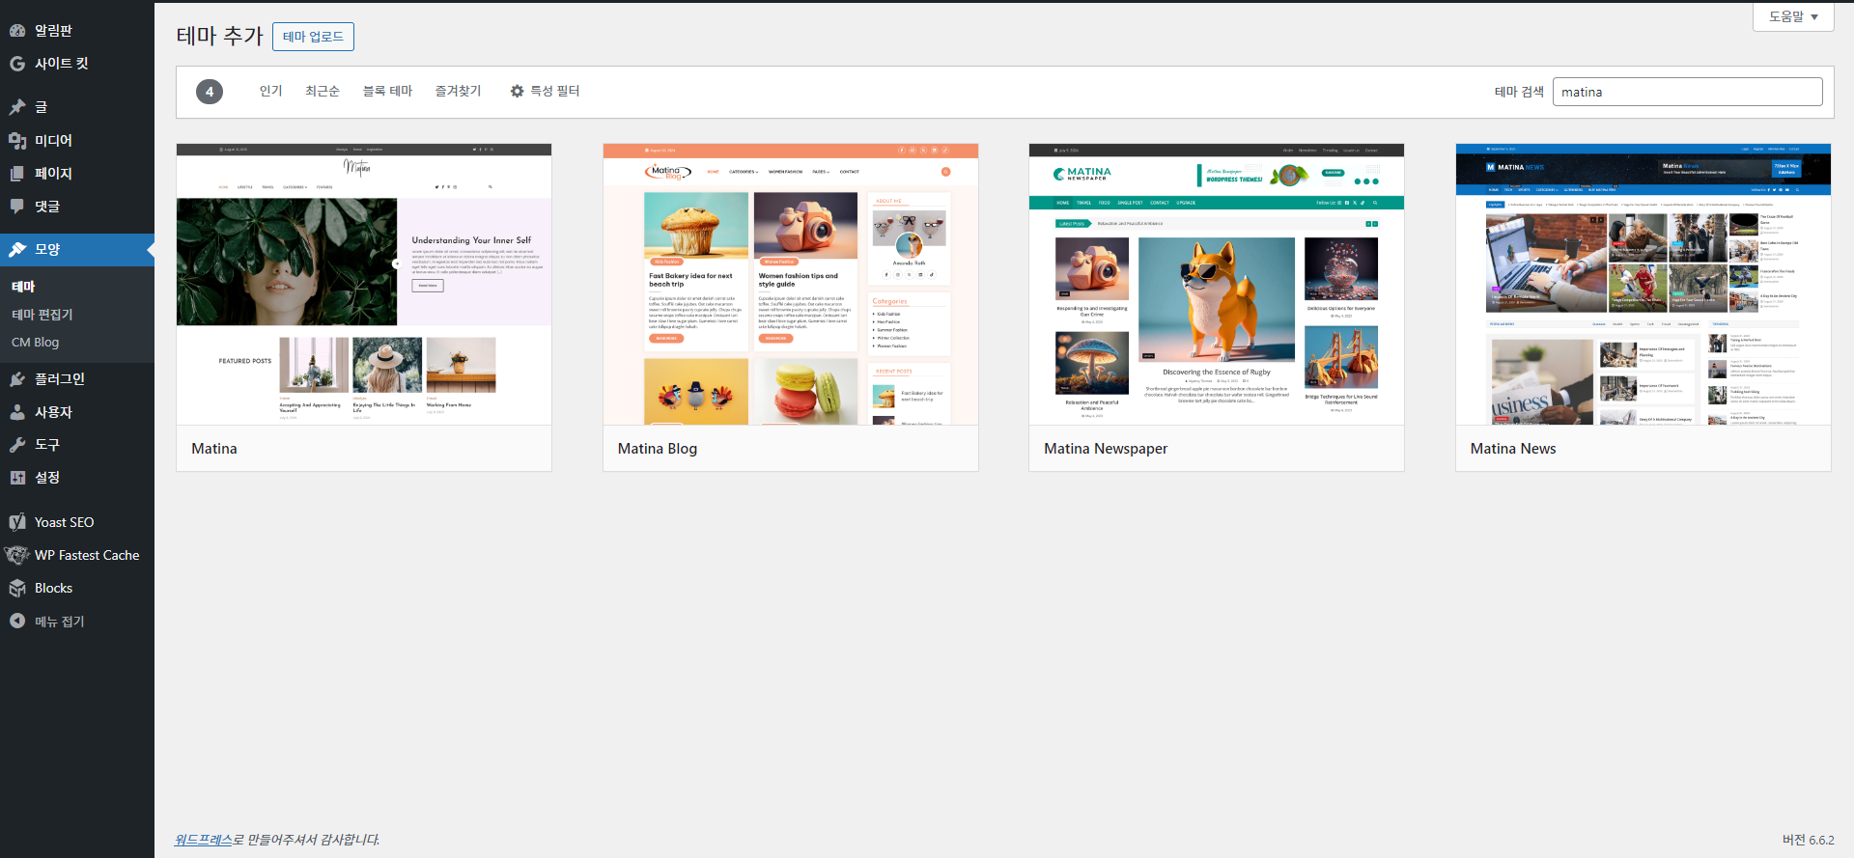Open Yoast SEO menu label

65,522
